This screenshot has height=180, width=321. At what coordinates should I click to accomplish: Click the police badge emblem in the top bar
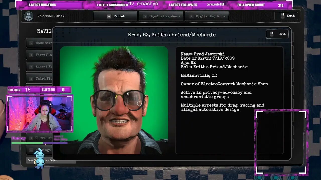pos(28,16)
